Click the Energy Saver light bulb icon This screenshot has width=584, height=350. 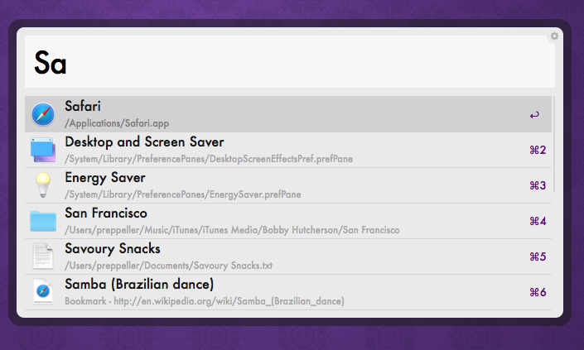(42, 185)
